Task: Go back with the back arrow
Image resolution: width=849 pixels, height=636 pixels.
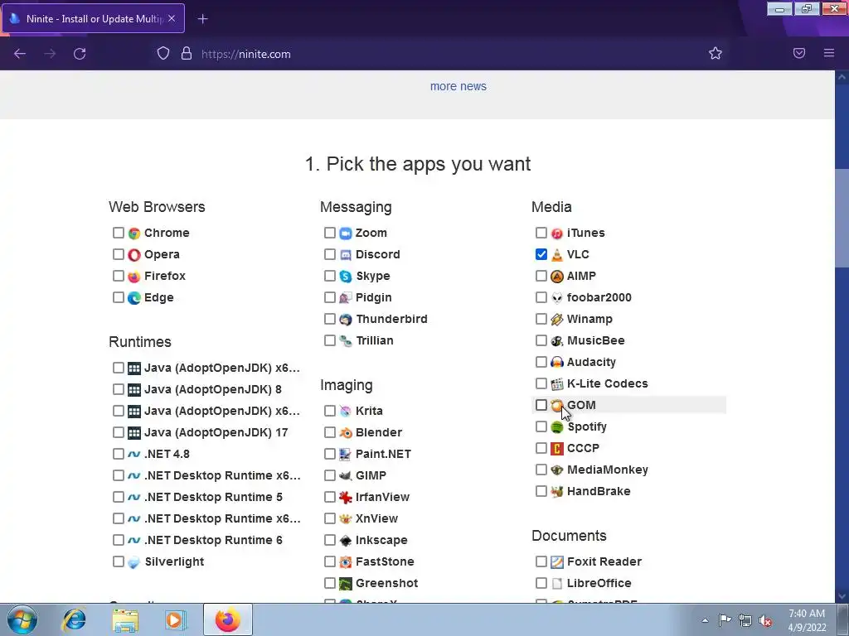Action: tap(20, 54)
